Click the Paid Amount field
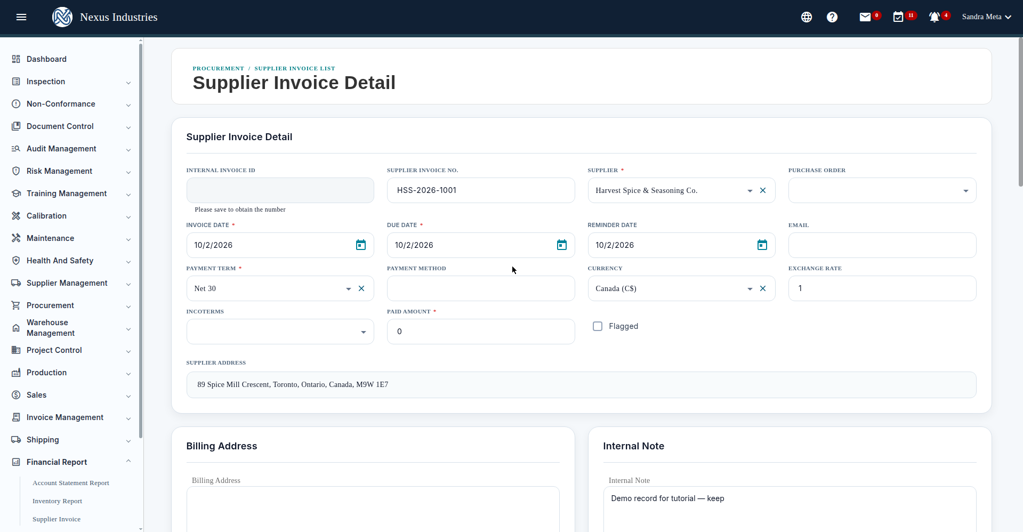The height and width of the screenshot is (532, 1023). point(481,332)
